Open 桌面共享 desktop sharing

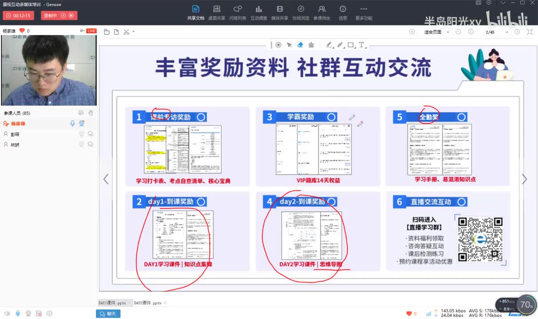pos(217,13)
